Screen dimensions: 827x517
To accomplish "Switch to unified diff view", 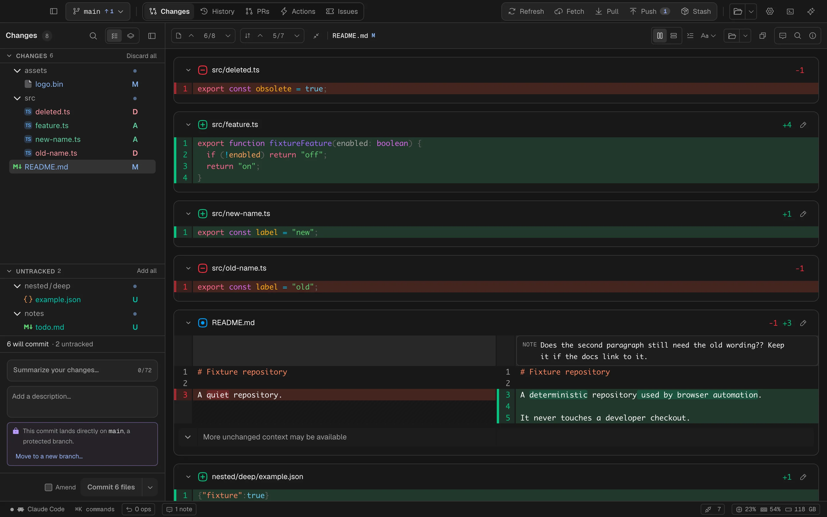I will (674, 36).
